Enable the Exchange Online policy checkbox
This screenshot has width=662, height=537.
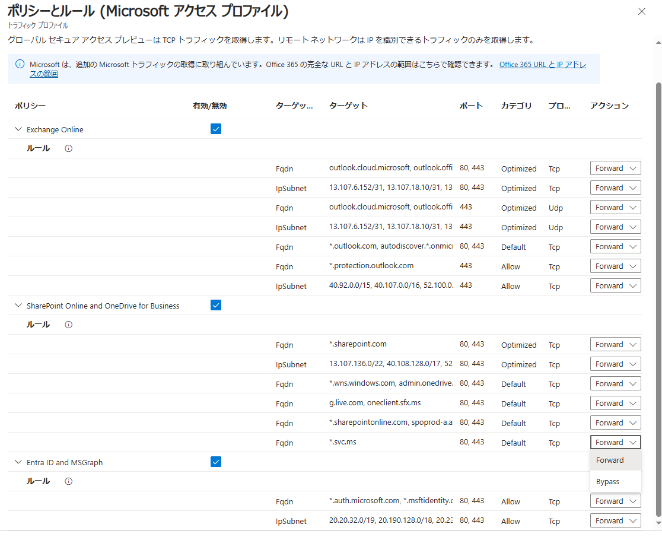click(x=216, y=128)
